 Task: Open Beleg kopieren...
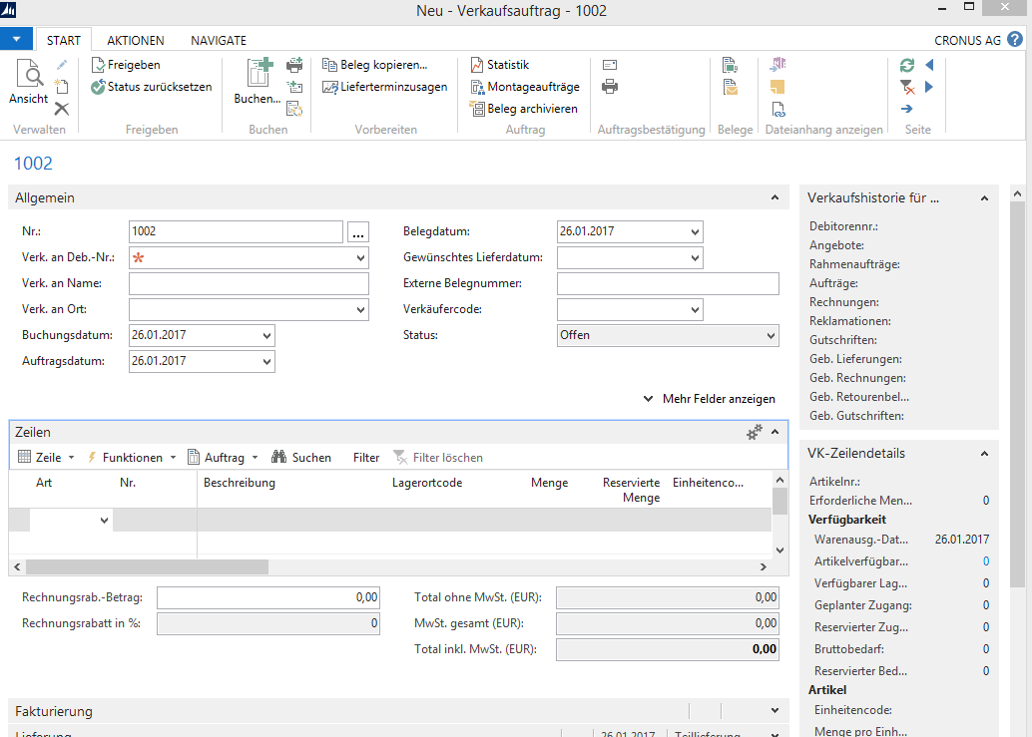[374, 65]
